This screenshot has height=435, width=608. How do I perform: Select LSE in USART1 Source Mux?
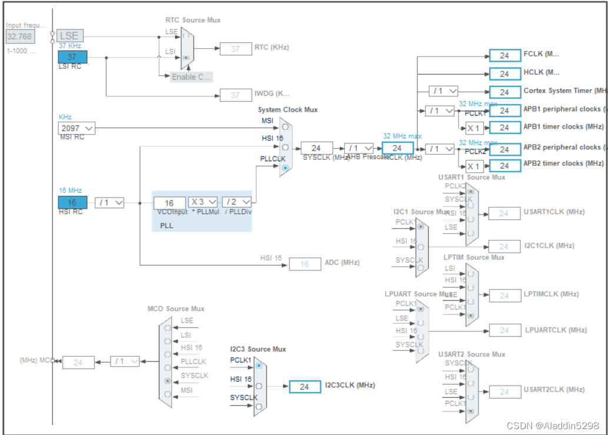coord(471,233)
